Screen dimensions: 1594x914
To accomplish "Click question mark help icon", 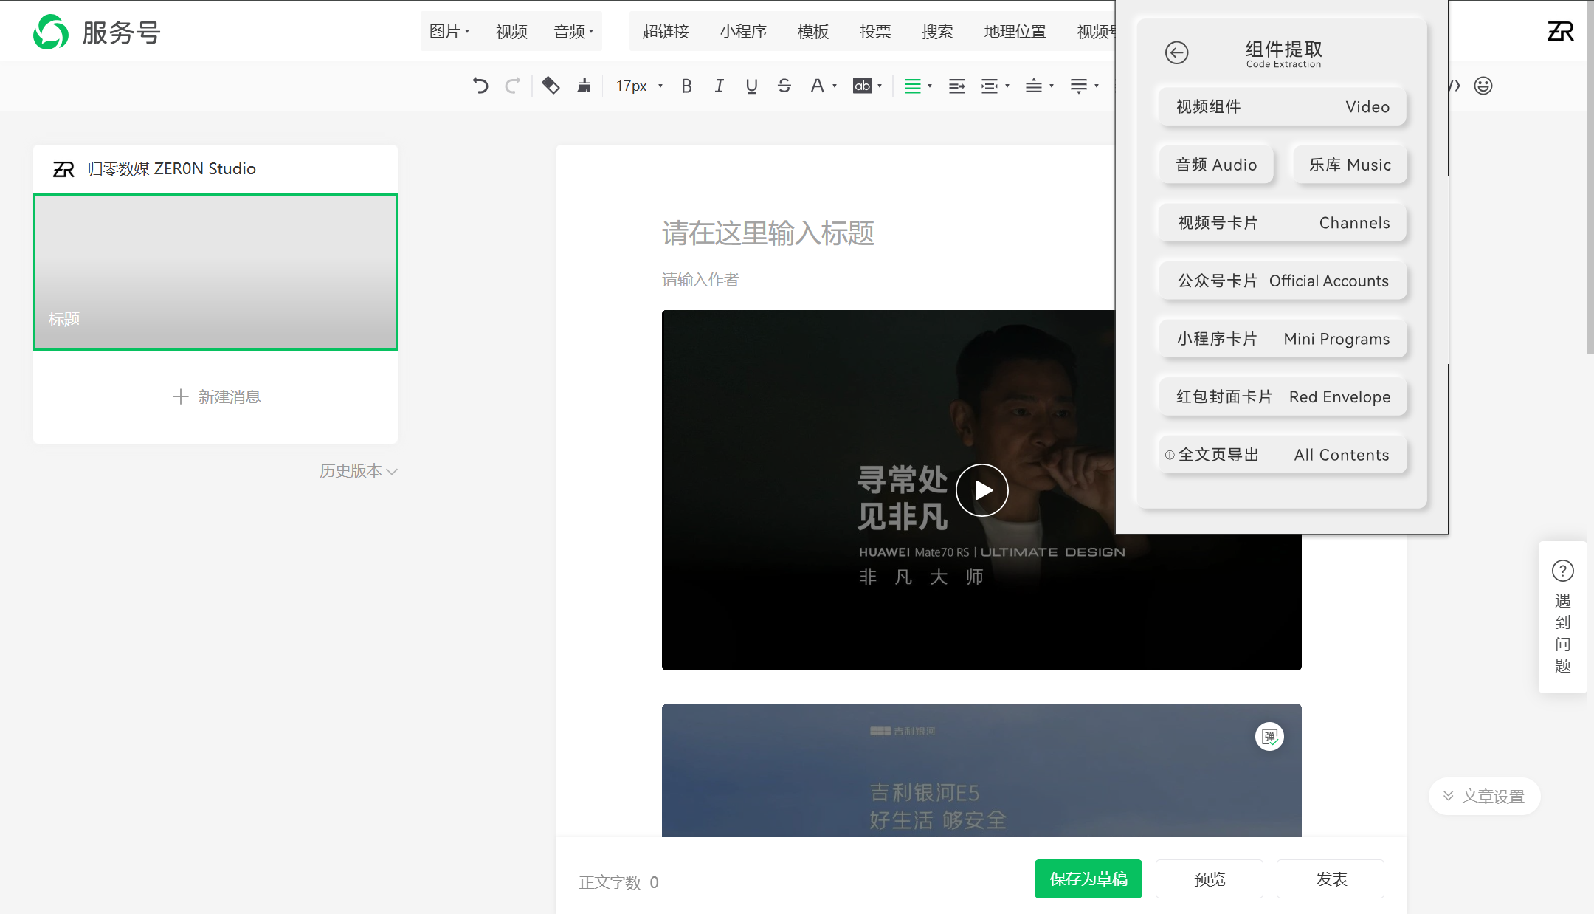I will pyautogui.click(x=1563, y=571).
